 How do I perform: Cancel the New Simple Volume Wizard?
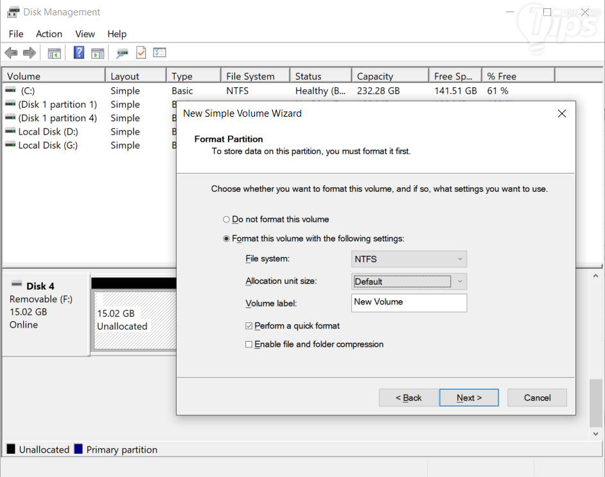pos(537,397)
